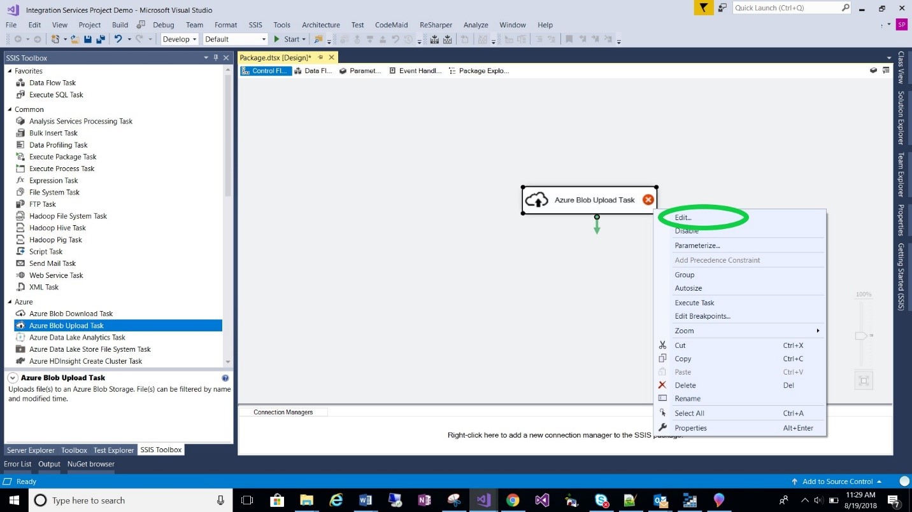
Task: Switch to the Data Flow designer tab
Action: tap(313, 71)
